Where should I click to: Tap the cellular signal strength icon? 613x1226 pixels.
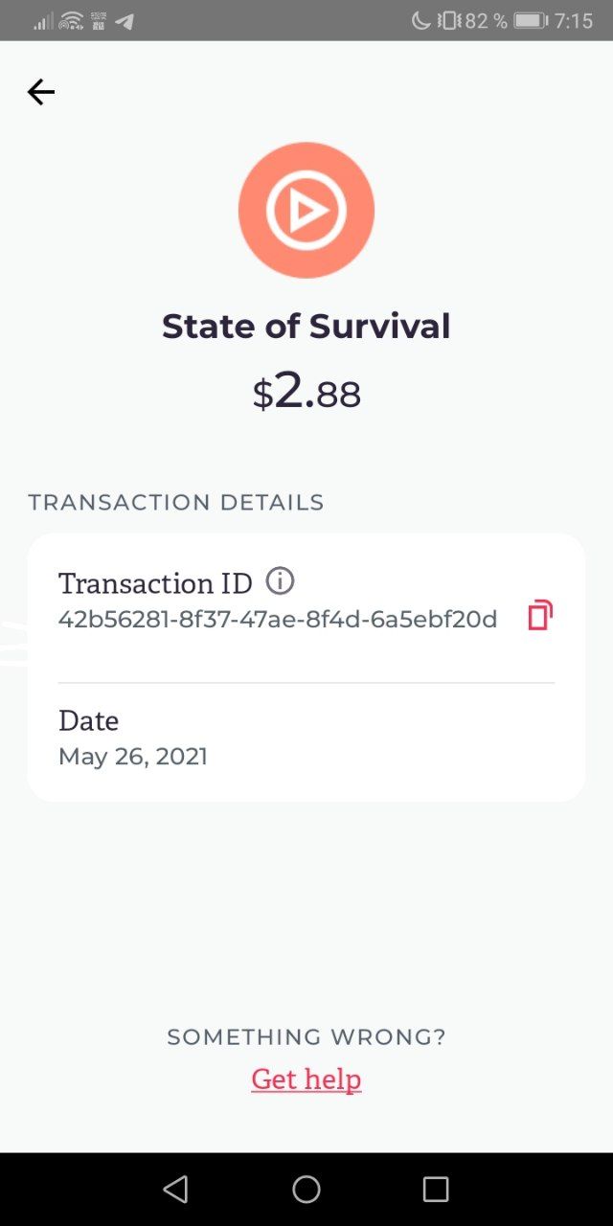43,21
